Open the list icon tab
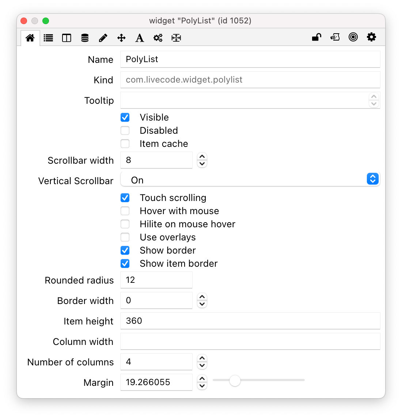 [x=48, y=38]
